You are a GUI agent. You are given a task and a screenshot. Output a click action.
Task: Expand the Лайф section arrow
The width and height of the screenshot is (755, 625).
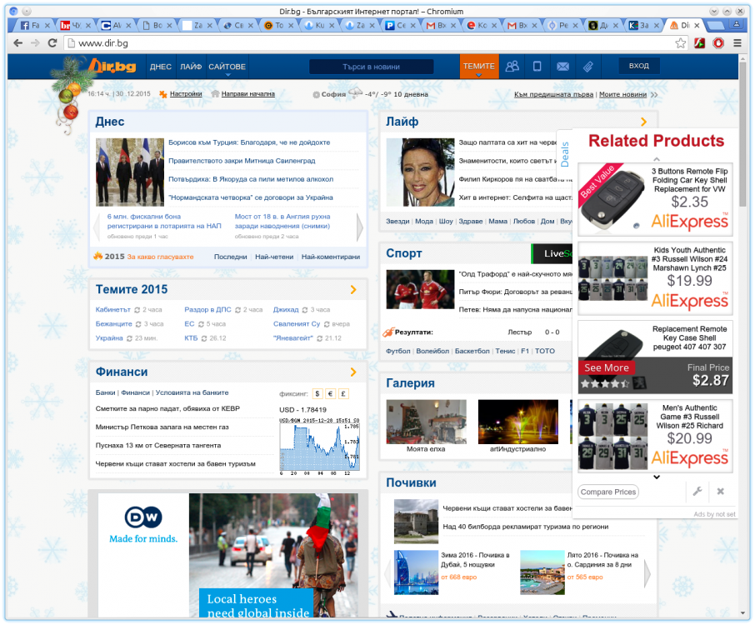(x=644, y=122)
